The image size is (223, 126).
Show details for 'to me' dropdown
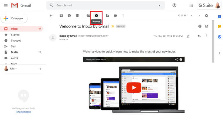point(67,40)
